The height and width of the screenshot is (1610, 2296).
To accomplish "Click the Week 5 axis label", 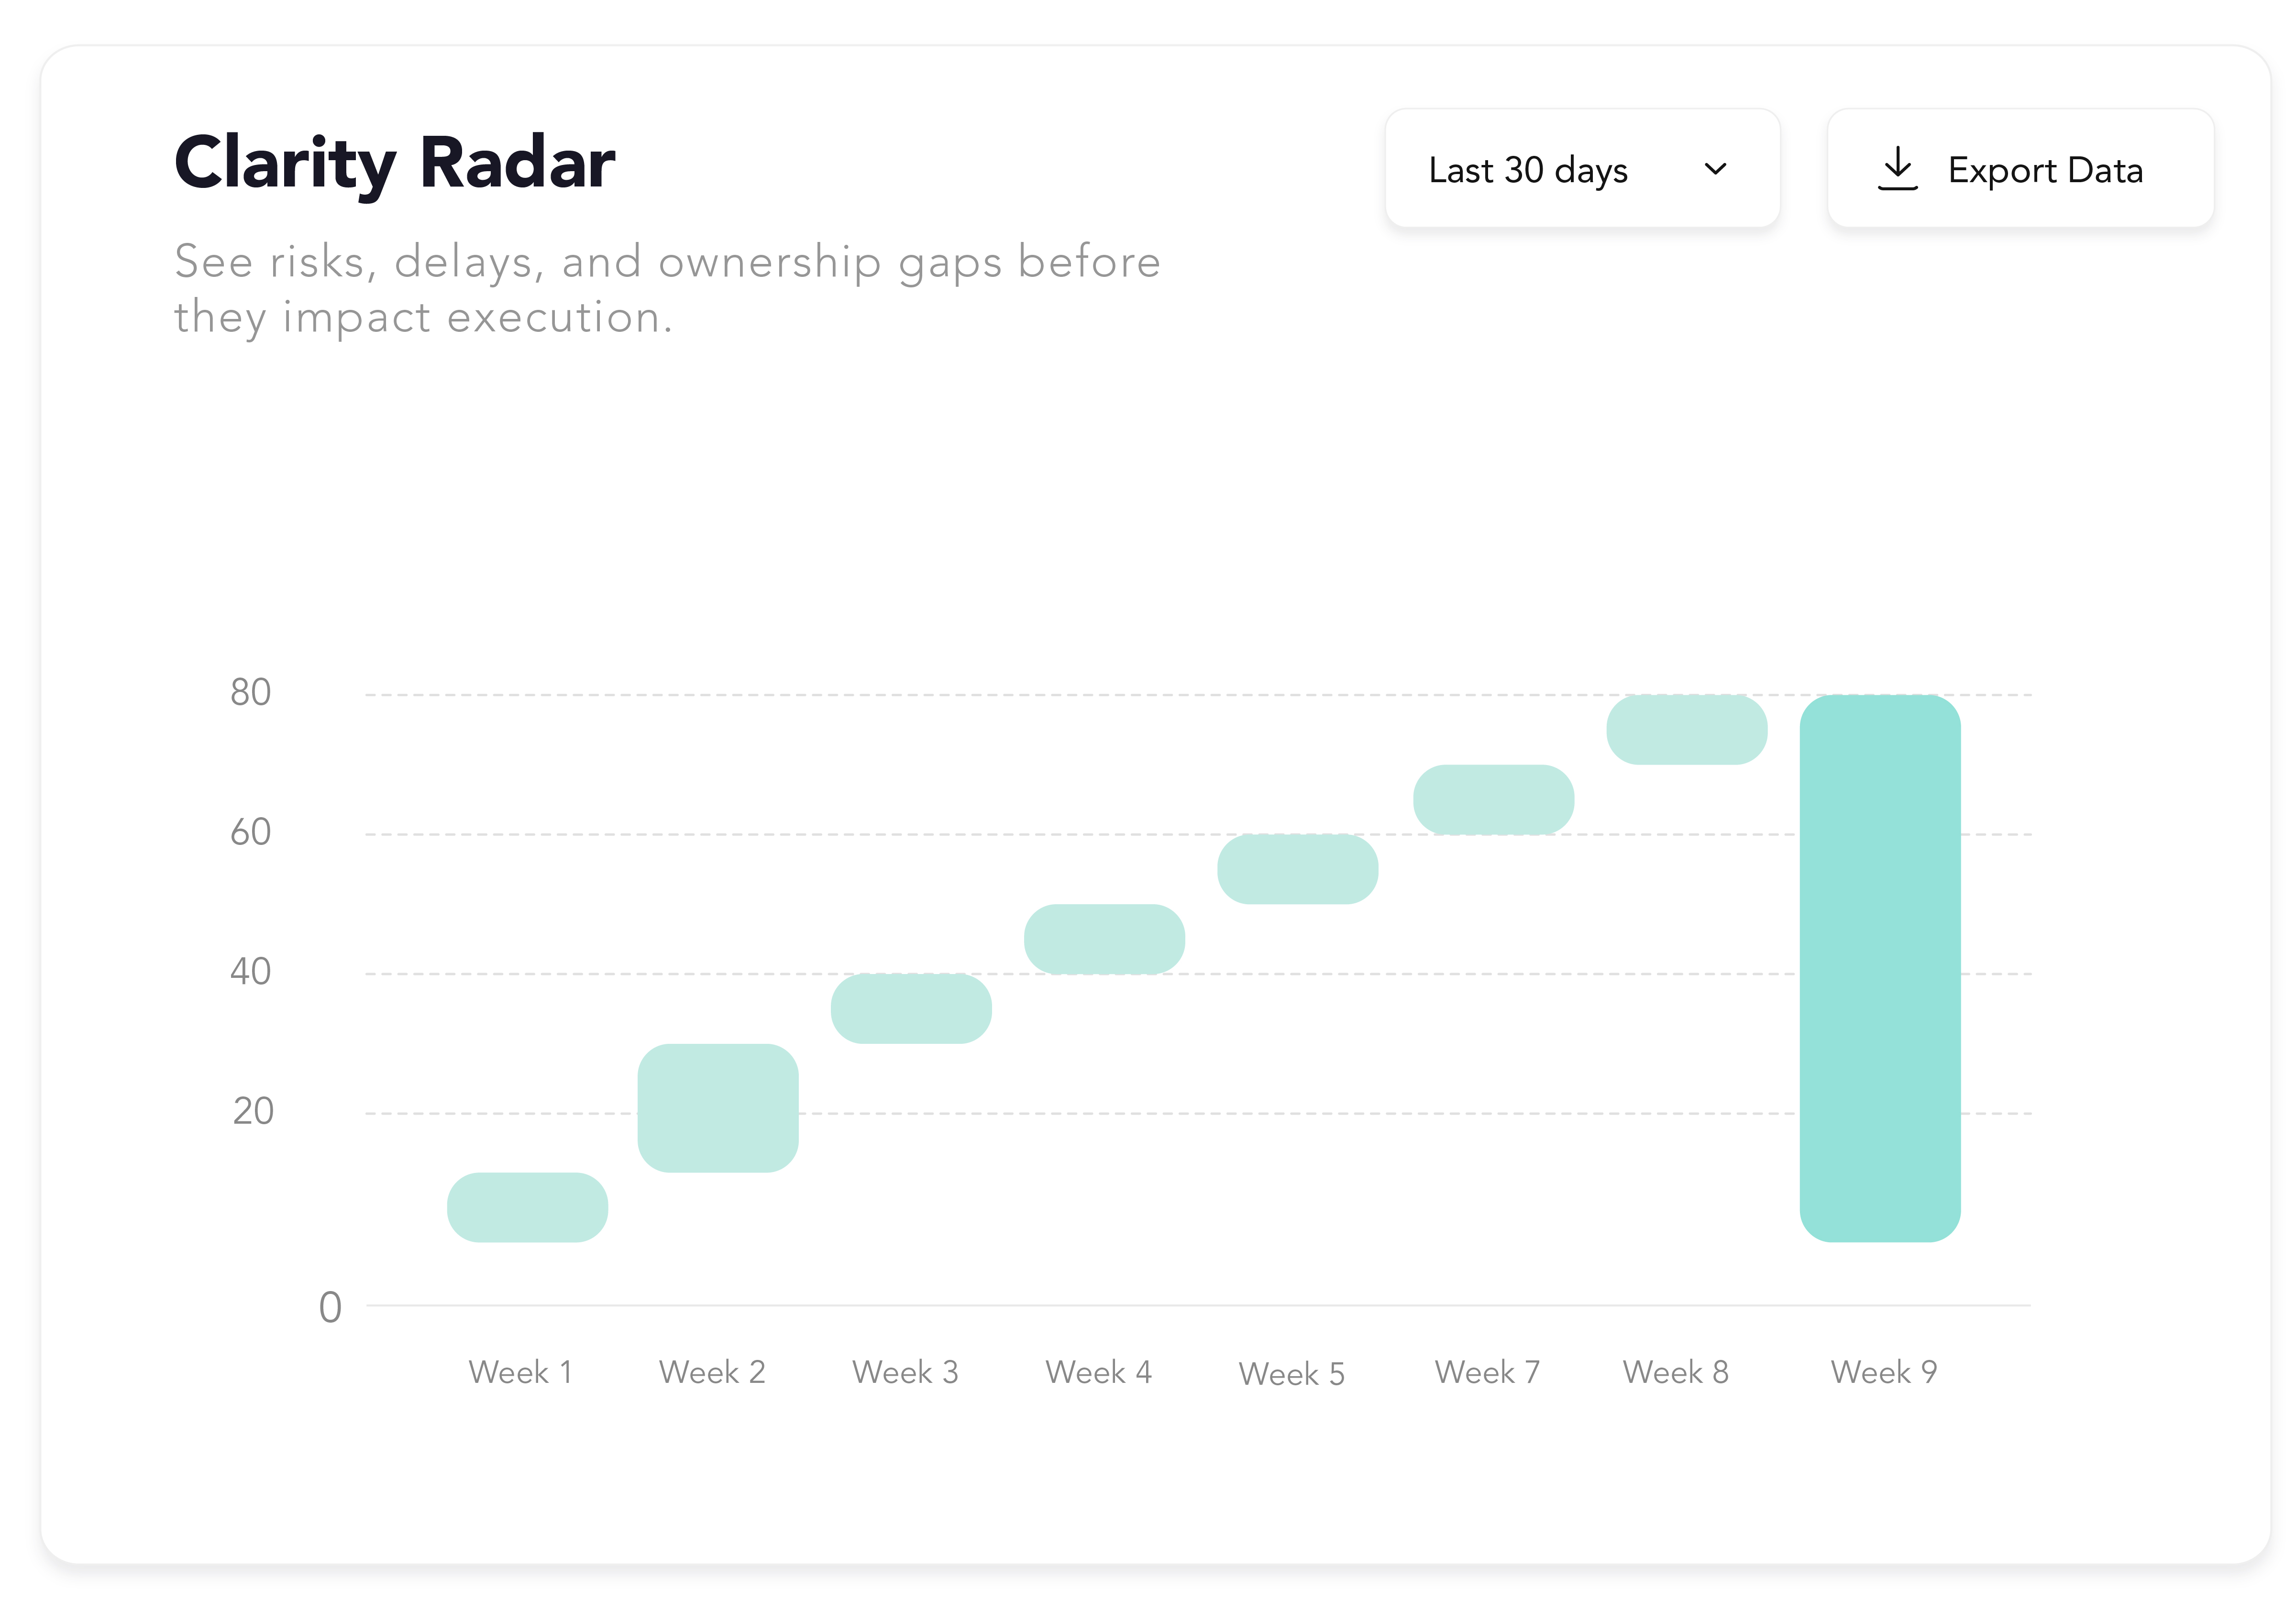I will click(1291, 1374).
